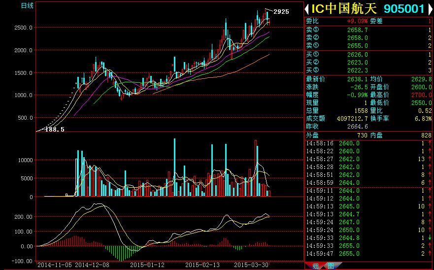Click the 最低价 value 2550.0
This screenshot has height=270, width=434.
422,103
